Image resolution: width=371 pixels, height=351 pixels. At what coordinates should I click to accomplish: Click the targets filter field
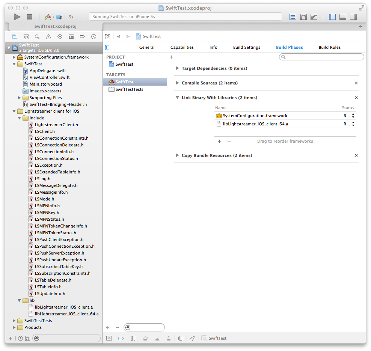point(144,327)
